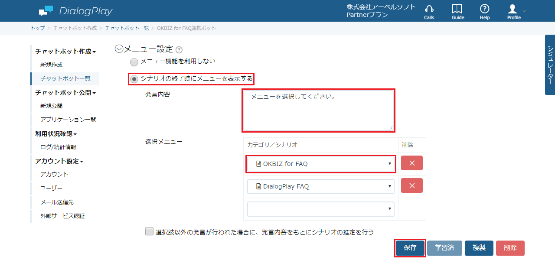
Task: Click the 学習済 button
Action: 444,248
